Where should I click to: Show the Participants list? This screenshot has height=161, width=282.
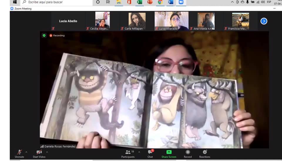[x=128, y=153]
